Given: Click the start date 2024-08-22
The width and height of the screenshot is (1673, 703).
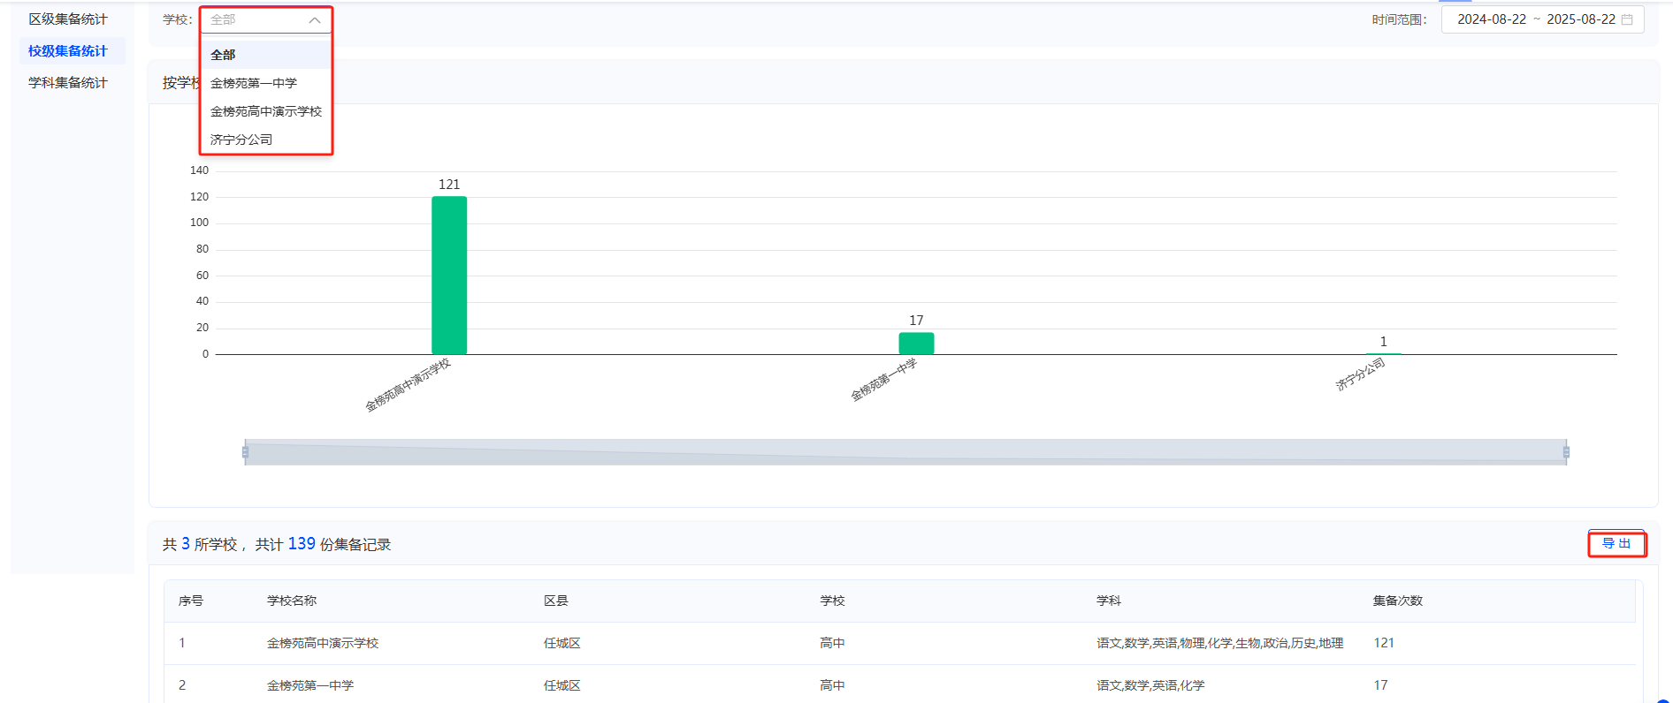Looking at the screenshot, I should point(1492,19).
